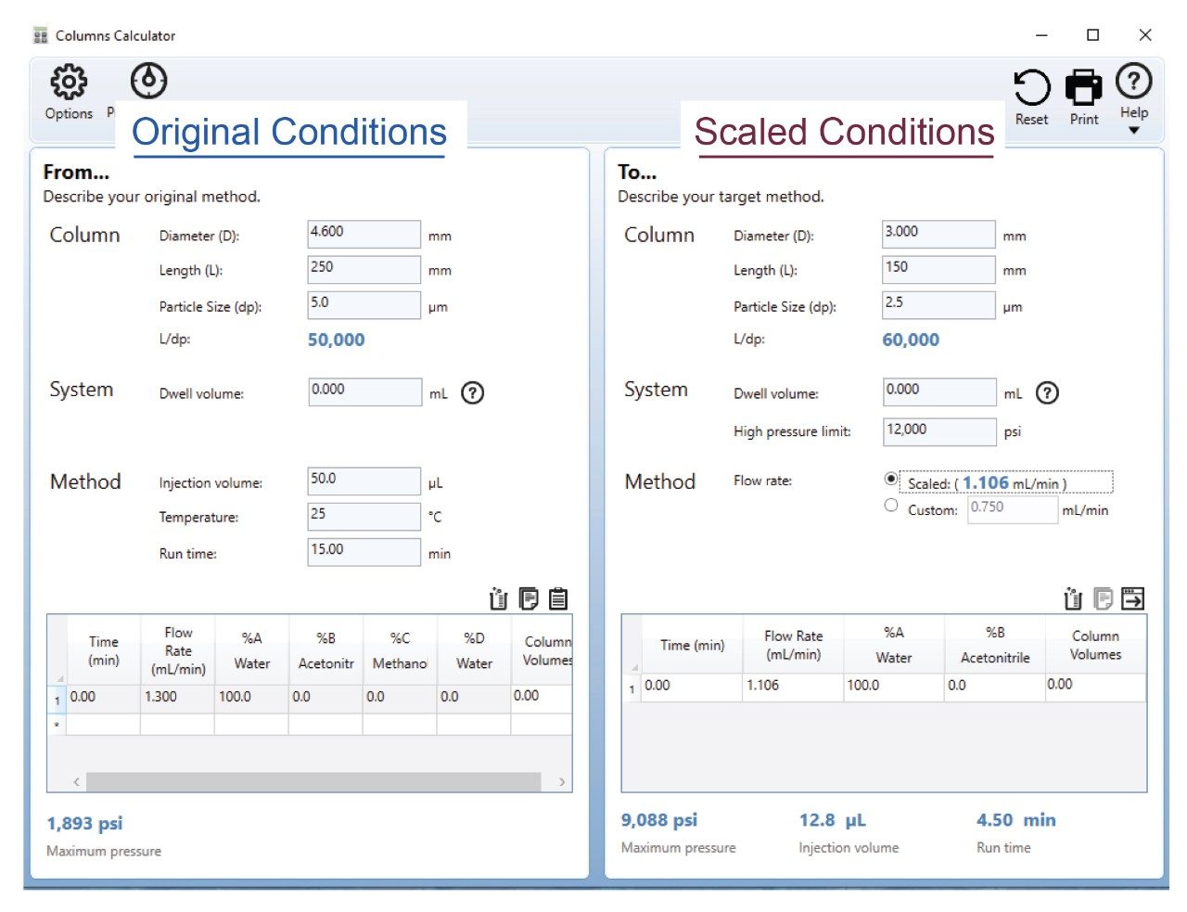Click the 4.50 min run time value
The image size is (1187, 912).
[x=1015, y=820]
